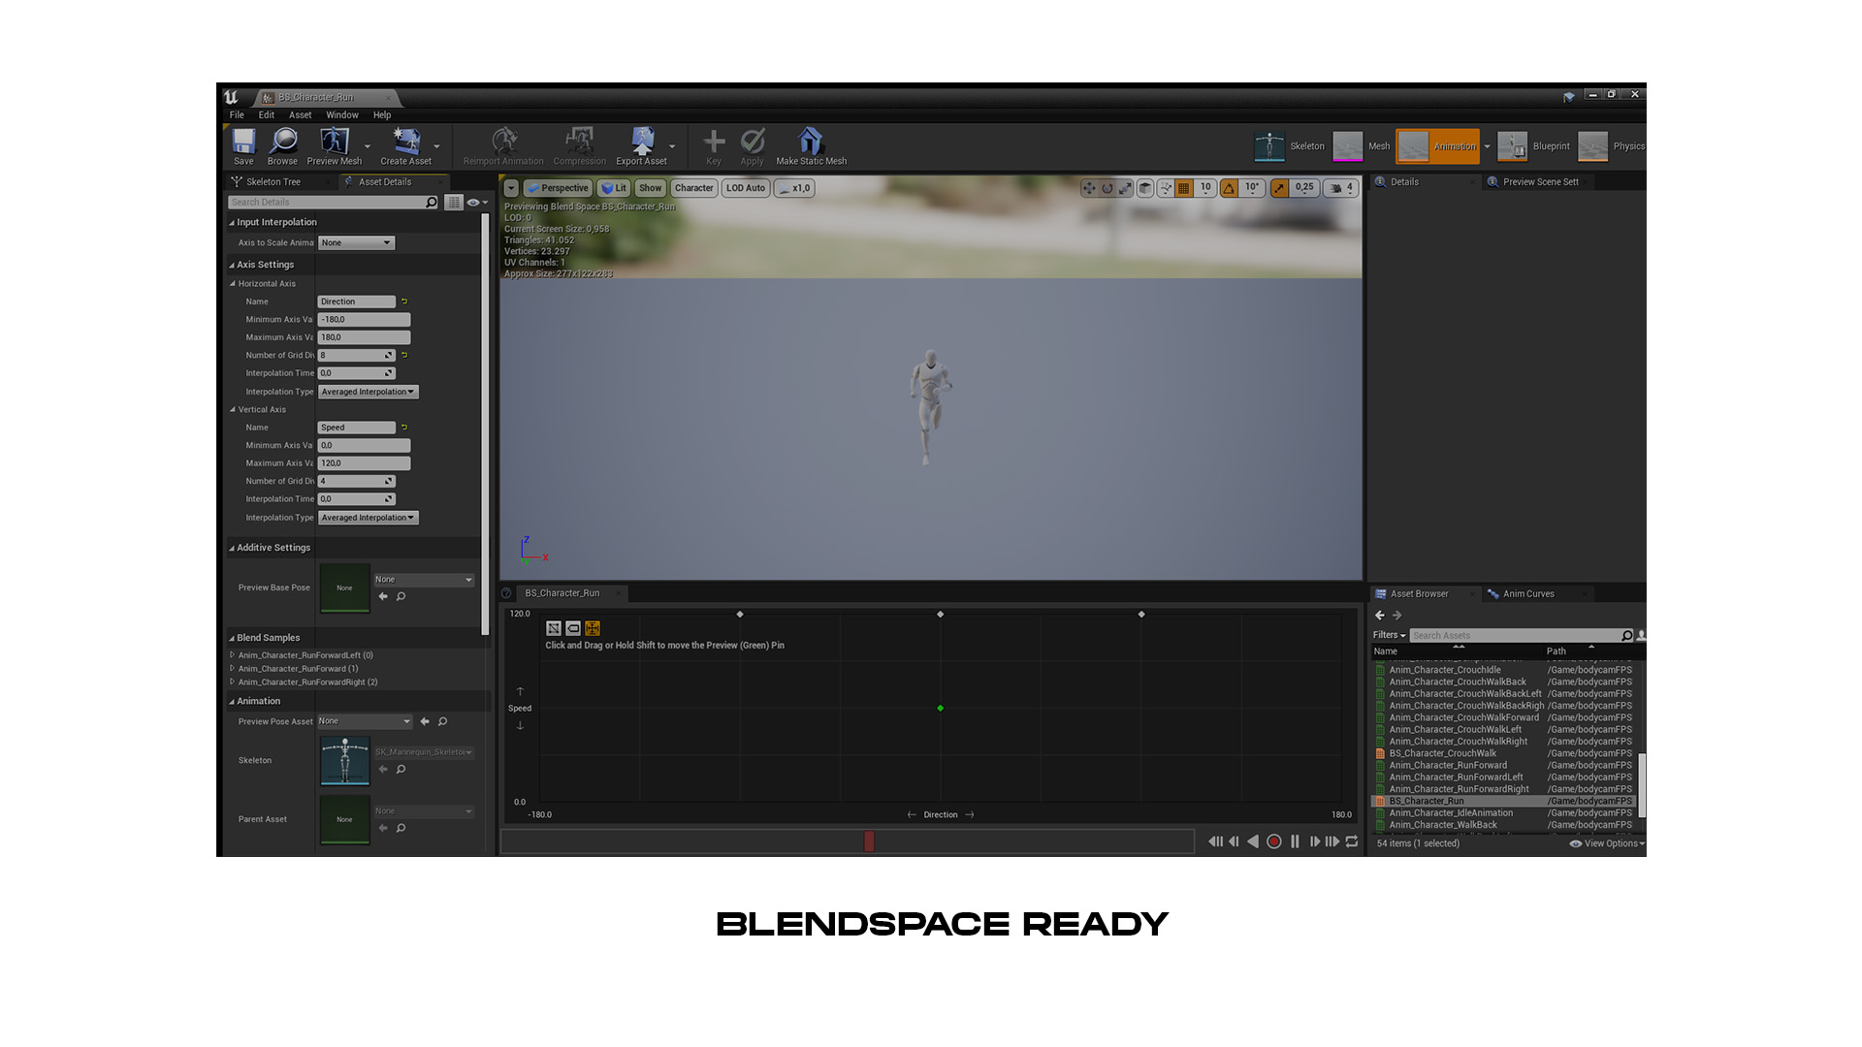Screen dimensions: 1862x1047
Task: Toggle rotation snapping in the viewport
Action: [x=1230, y=187]
